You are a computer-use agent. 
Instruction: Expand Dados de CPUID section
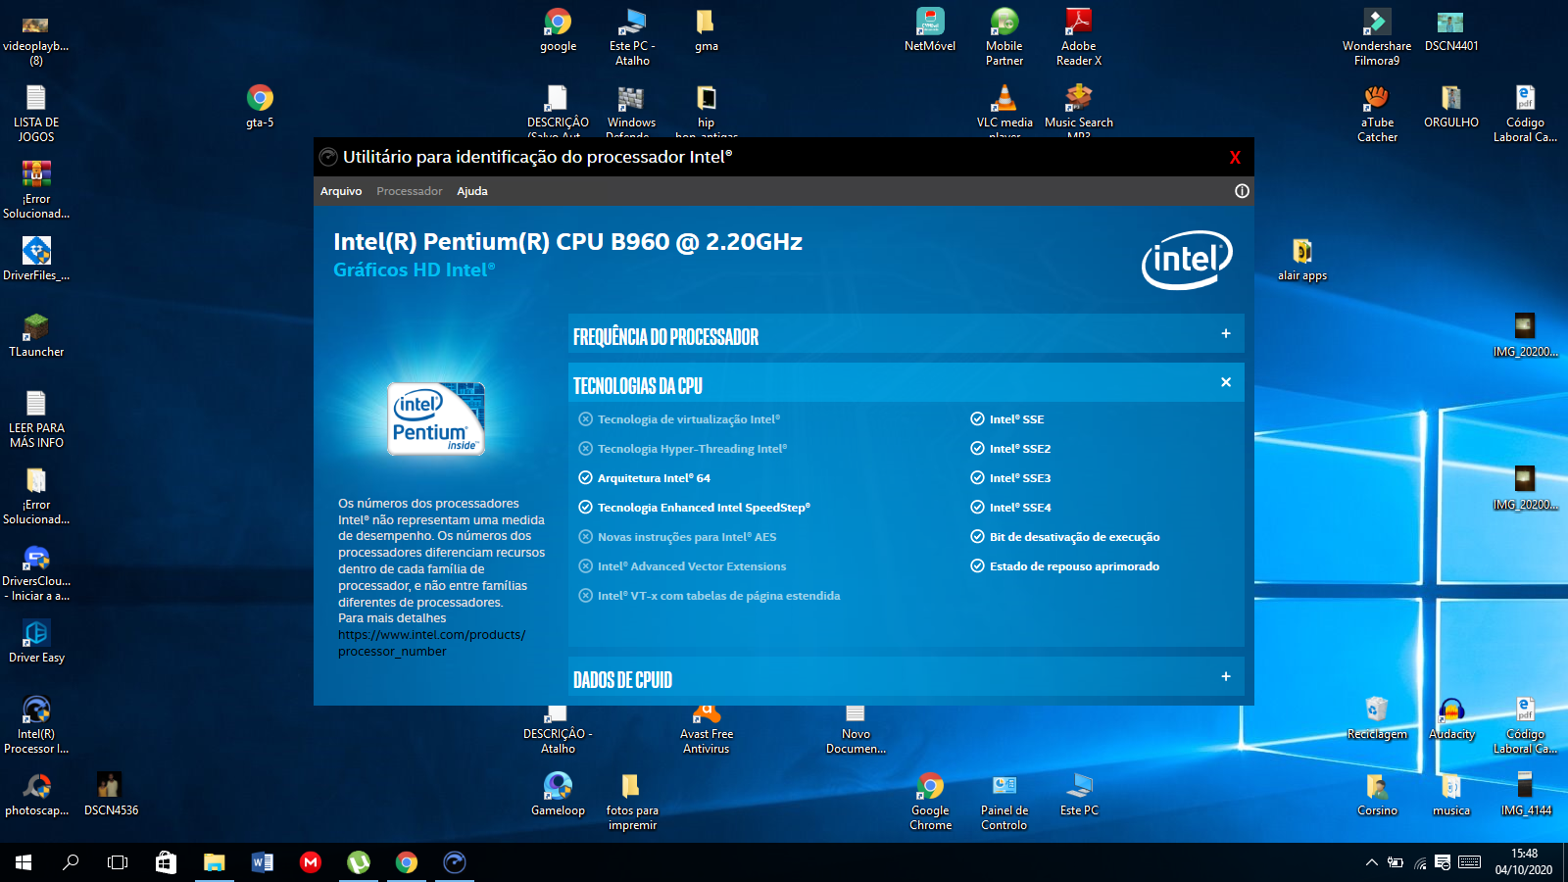[906, 677]
